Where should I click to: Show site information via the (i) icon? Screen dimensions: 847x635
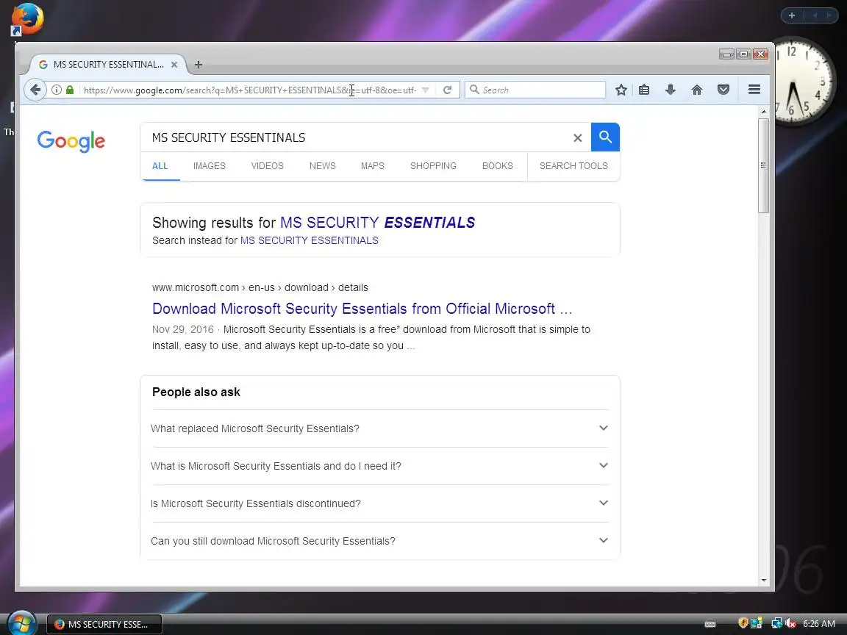[x=56, y=90]
